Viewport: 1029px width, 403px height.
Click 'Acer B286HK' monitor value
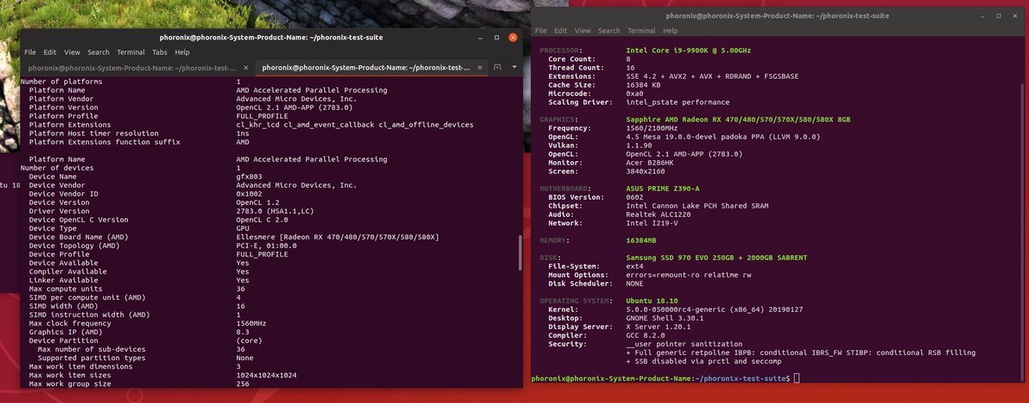[x=650, y=162]
